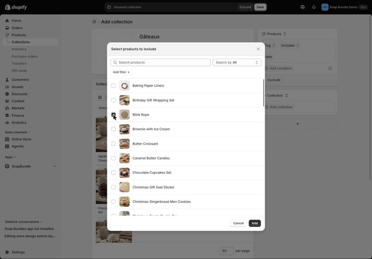This screenshot has width=372, height=259.
Task: Open the notifications bell
Action: click(314, 7)
